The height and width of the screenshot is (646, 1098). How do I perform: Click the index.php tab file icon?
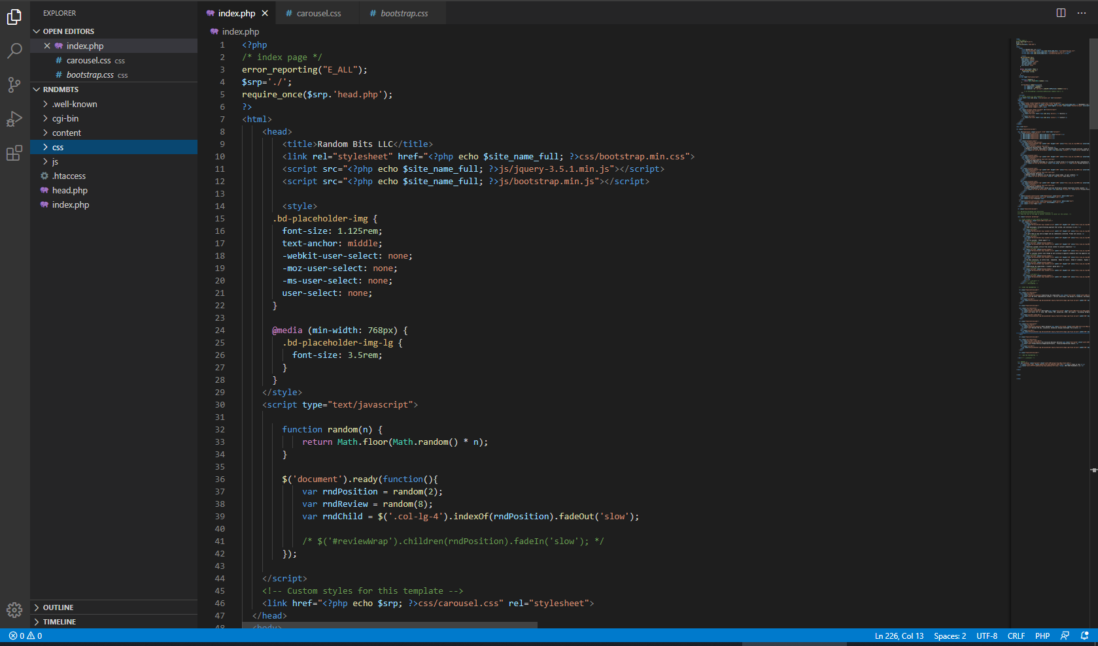[x=211, y=13]
